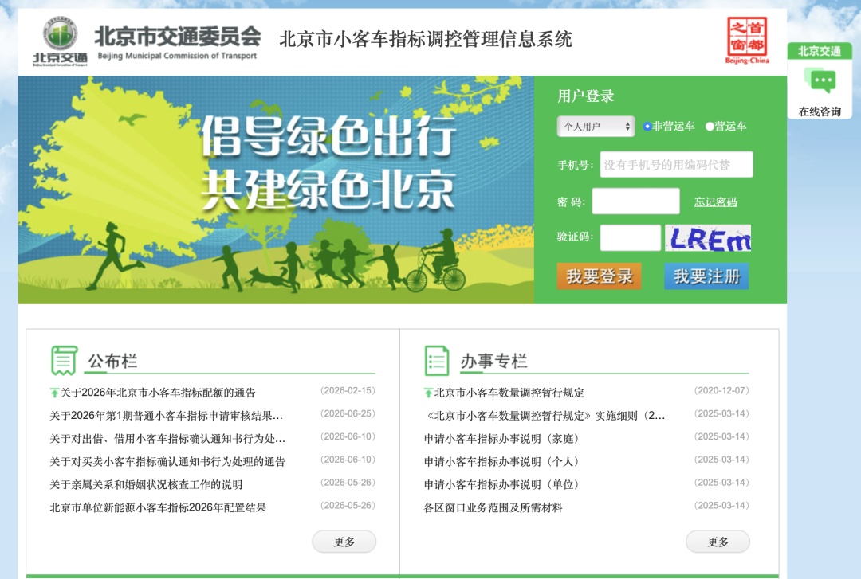
Task: Refresh the LREm captcha image
Action: pos(708,238)
